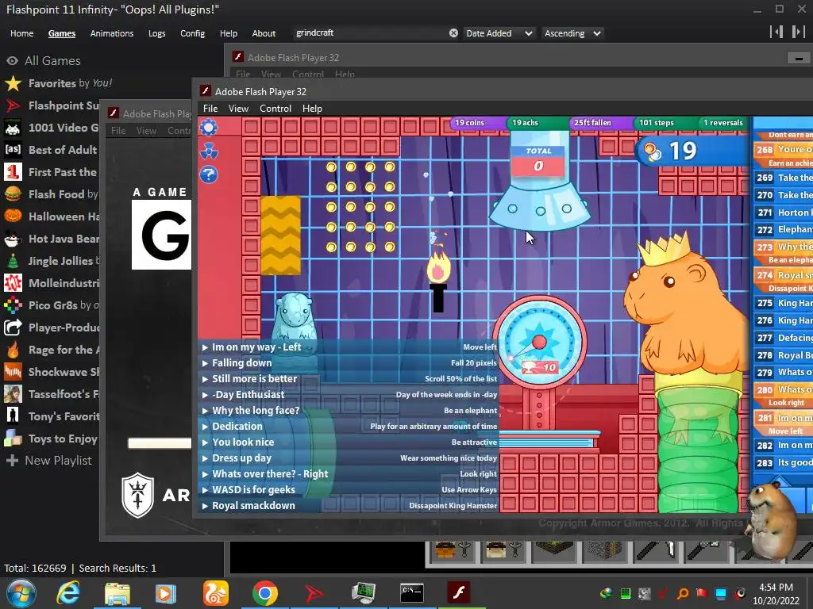Select the Halloween pumpkin playlist icon
813x609 pixels.
13,216
